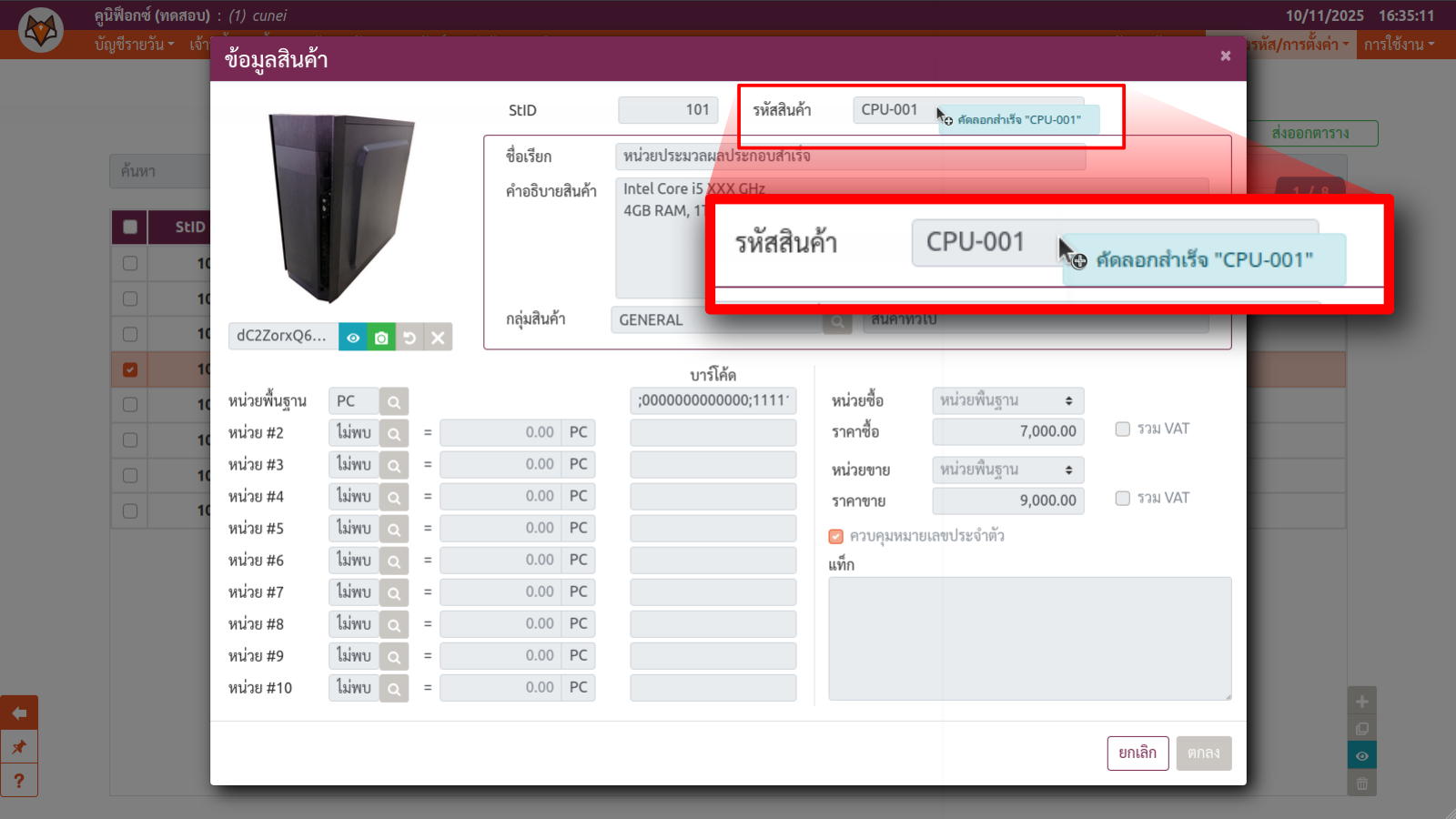Close the product information dialog
Screen dimensions: 1456x819
click(1226, 56)
